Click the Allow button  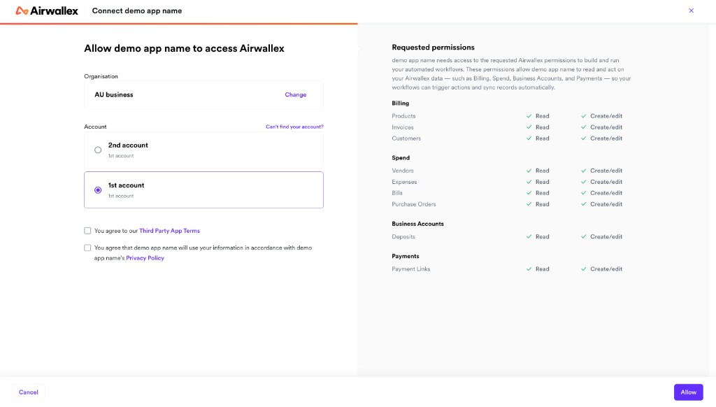pyautogui.click(x=688, y=392)
